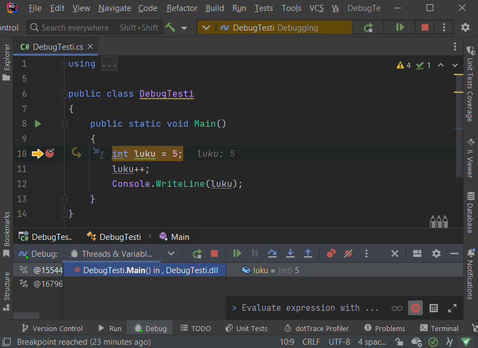Resume program with the green play icon in debug panel
The width and height of the screenshot is (478, 348).
237,253
